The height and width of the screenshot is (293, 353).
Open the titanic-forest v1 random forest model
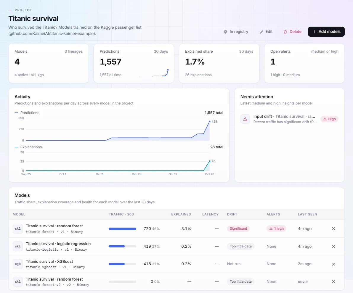click(x=54, y=226)
